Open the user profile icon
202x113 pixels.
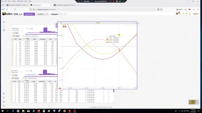pyautogui.click(x=190, y=14)
